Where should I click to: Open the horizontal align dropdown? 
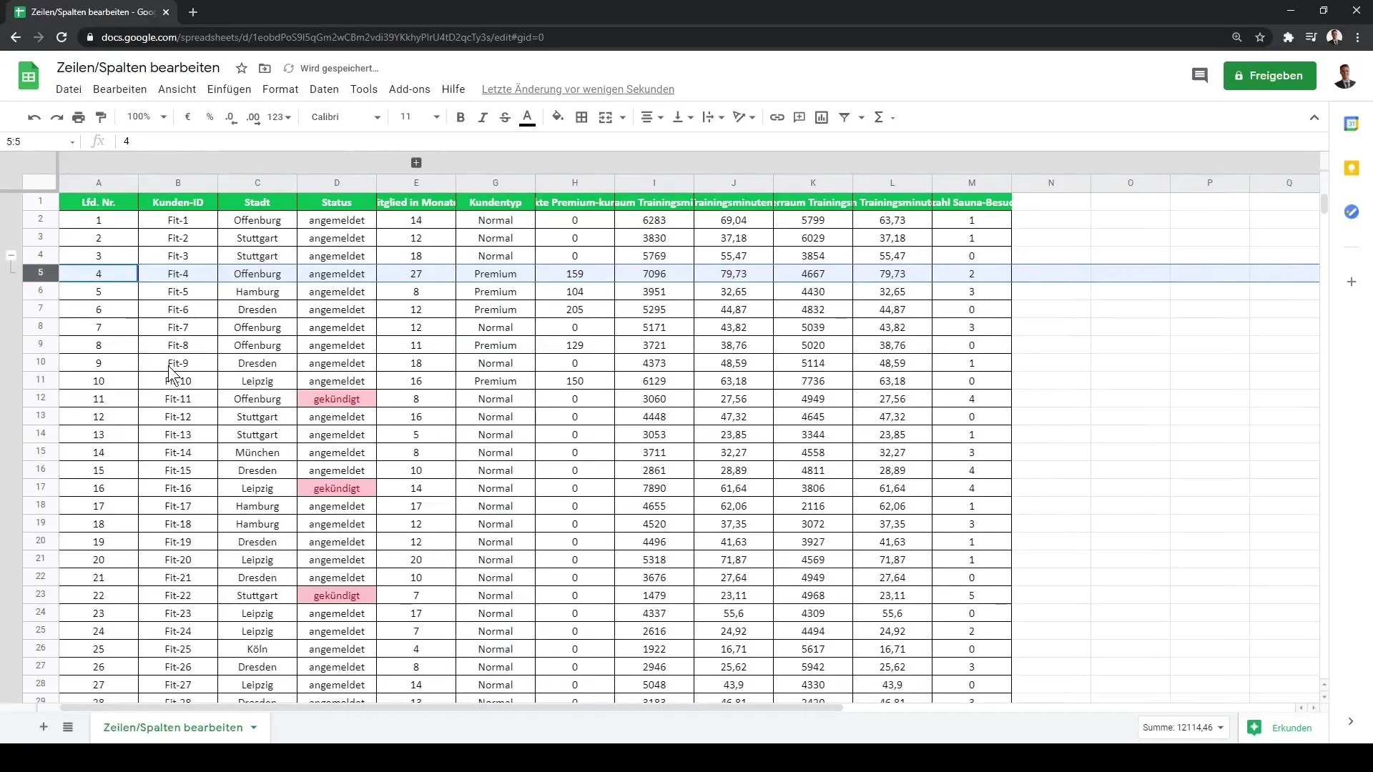[652, 117]
